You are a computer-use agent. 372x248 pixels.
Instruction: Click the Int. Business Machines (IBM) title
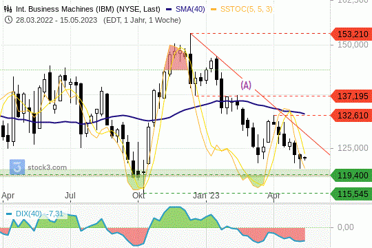click(x=87, y=9)
